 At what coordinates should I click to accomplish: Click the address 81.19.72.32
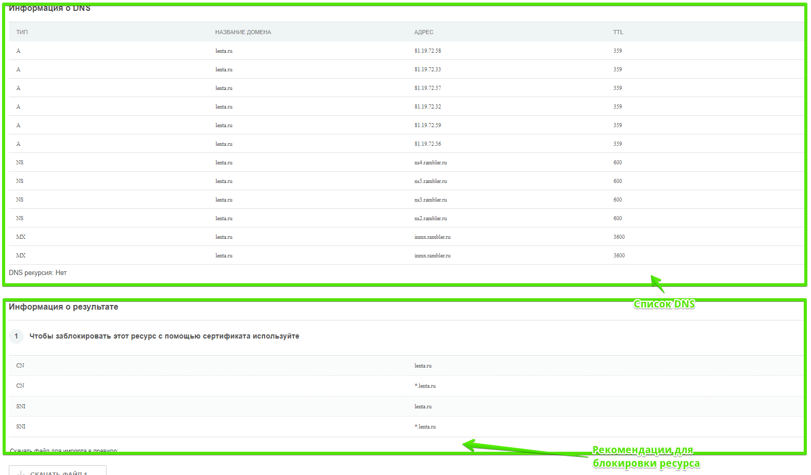427,106
